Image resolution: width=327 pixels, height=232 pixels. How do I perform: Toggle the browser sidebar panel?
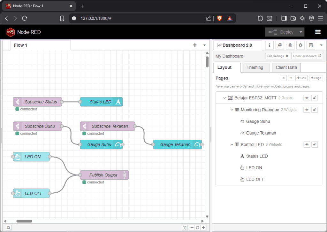point(284,18)
